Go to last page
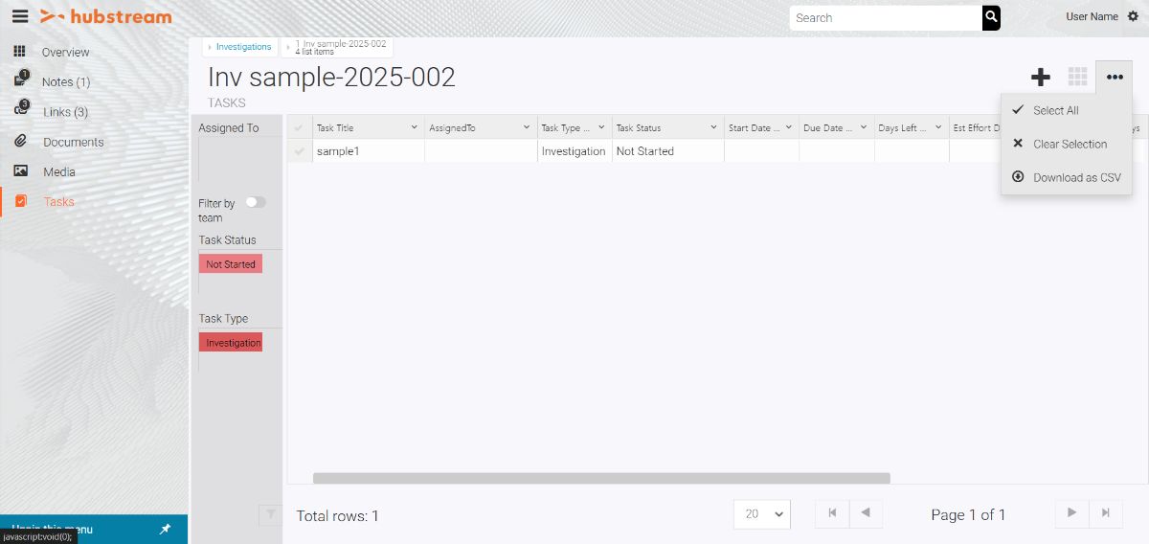The image size is (1149, 544). point(1106,513)
